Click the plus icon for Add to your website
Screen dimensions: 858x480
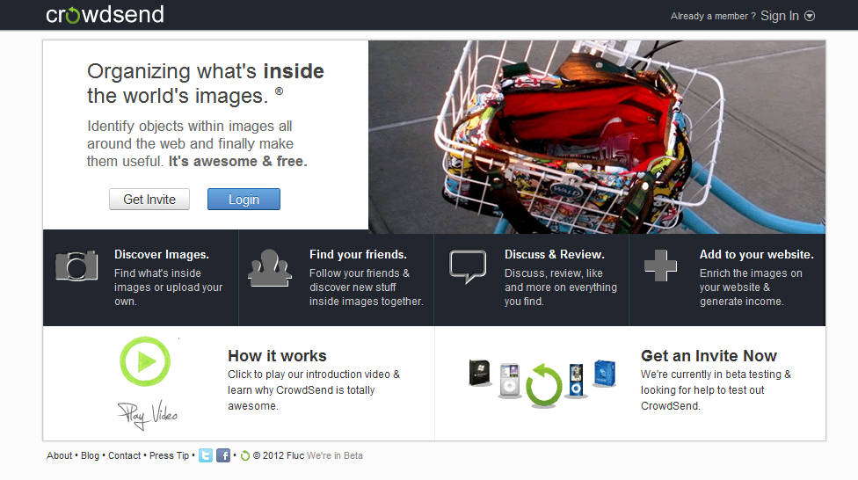tap(660, 265)
